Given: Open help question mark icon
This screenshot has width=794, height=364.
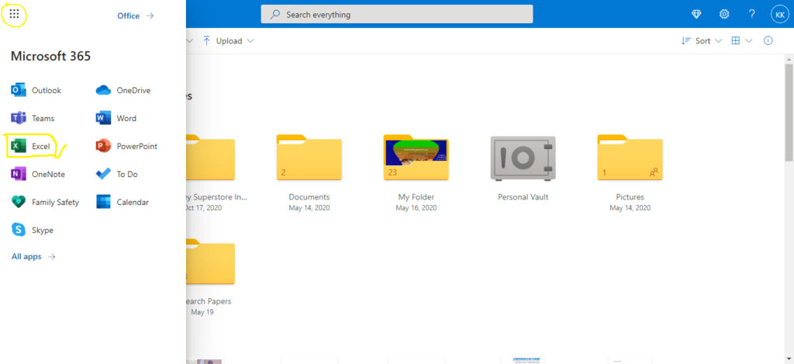Looking at the screenshot, I should pyautogui.click(x=752, y=14).
